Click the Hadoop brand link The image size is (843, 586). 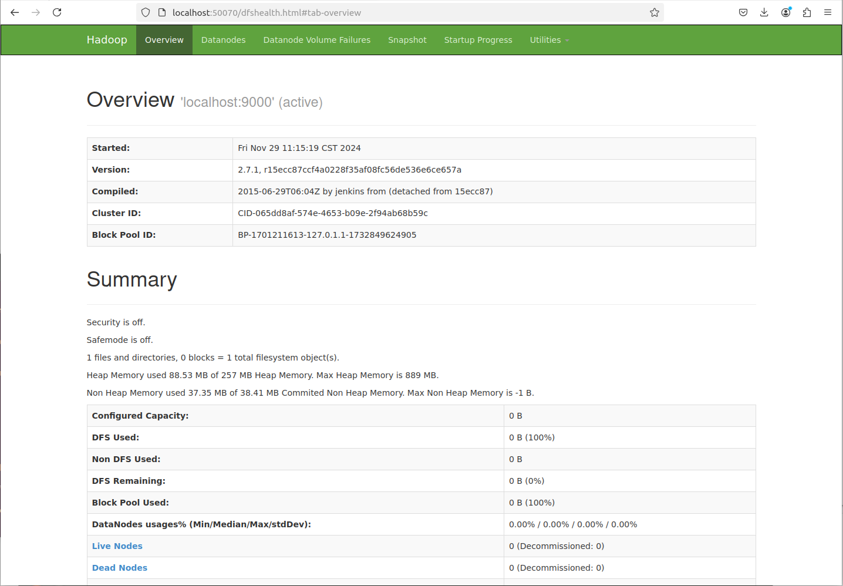tap(107, 40)
